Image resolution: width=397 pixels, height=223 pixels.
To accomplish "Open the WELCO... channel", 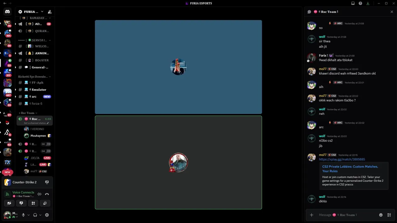I will [x=34, y=46].
